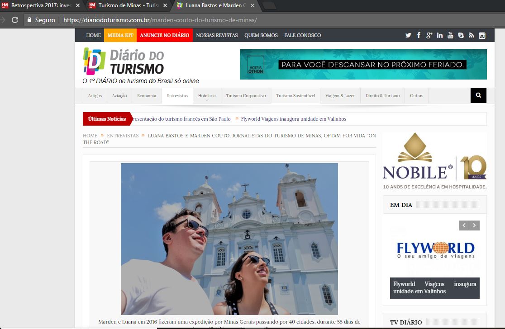Switch to Turismo de Minas browser tab

pos(128,5)
